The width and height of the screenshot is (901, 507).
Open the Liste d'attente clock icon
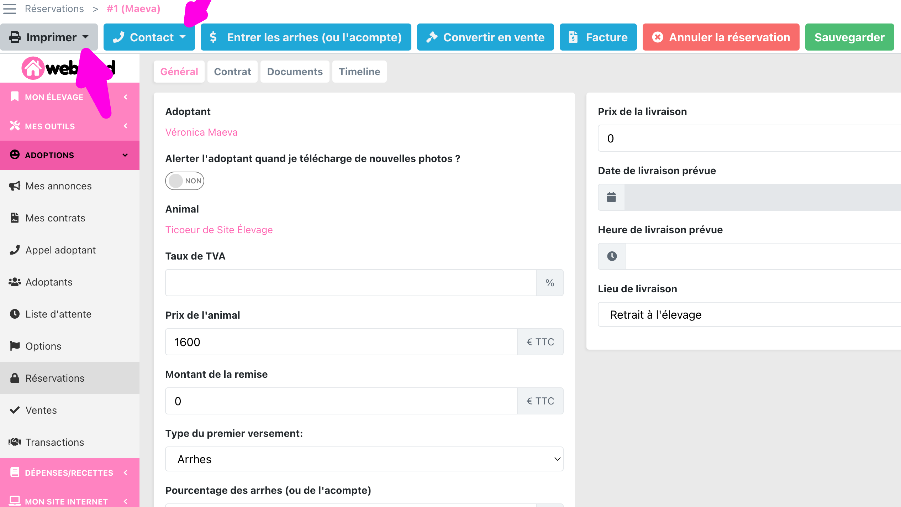click(x=14, y=314)
